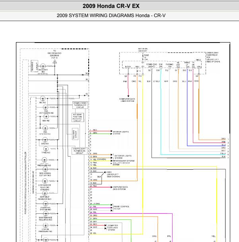This screenshot has width=239, height=242.
Task: Select pin label "2 GRN"
Action: pyautogui.click(x=93, y=133)
